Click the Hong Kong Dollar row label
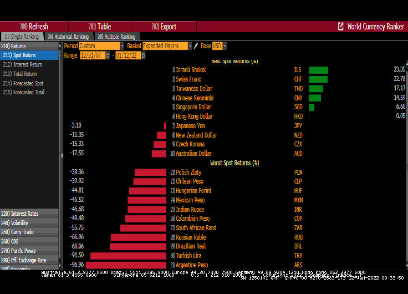The image size is (408, 294). 194,116
